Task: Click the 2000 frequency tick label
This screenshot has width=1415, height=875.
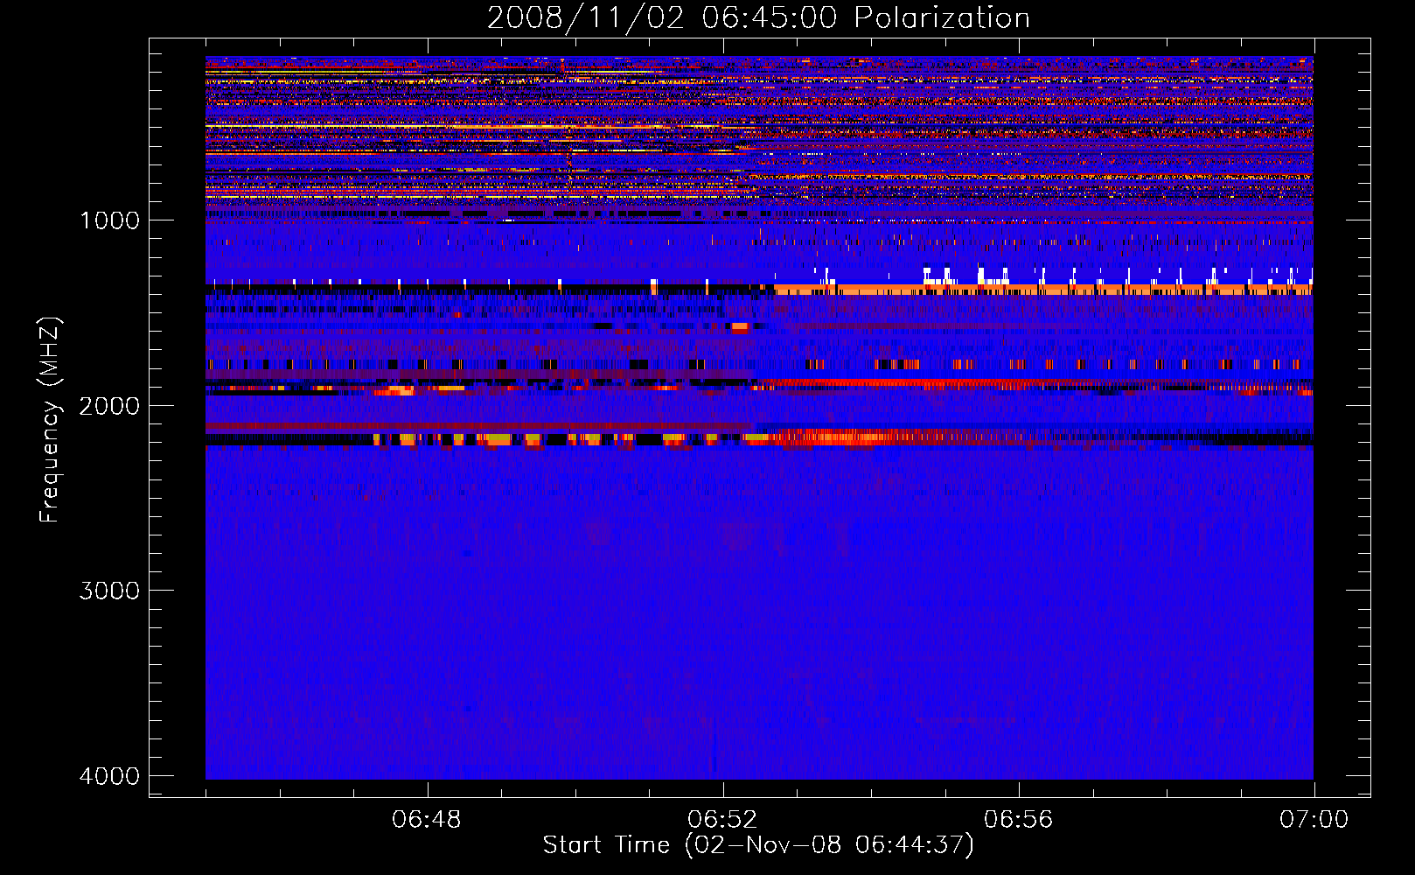Action: [109, 405]
